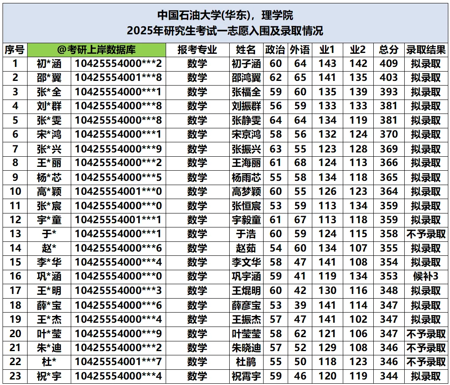This screenshot has width=450, height=385.
Task: Click the name 杜鹃
Action: point(246,362)
